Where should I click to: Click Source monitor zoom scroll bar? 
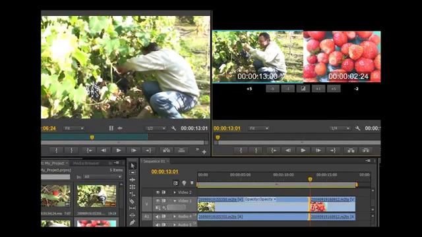pos(123,143)
